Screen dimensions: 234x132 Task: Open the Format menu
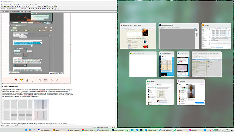15,4
